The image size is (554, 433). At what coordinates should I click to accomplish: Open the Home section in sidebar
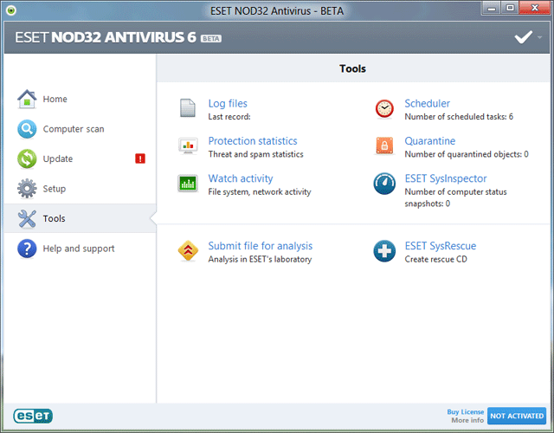click(x=55, y=99)
